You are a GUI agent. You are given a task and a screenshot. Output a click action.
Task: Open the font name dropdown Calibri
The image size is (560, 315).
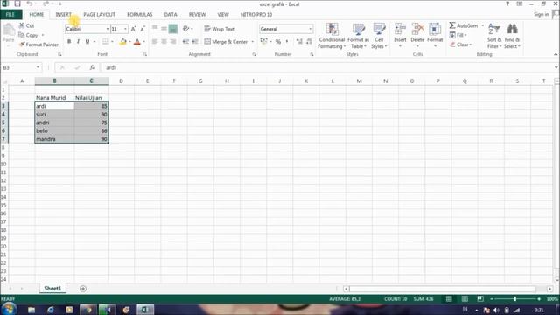(107, 29)
